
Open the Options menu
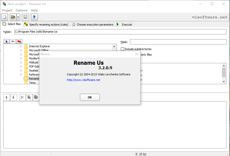(x=21, y=10)
